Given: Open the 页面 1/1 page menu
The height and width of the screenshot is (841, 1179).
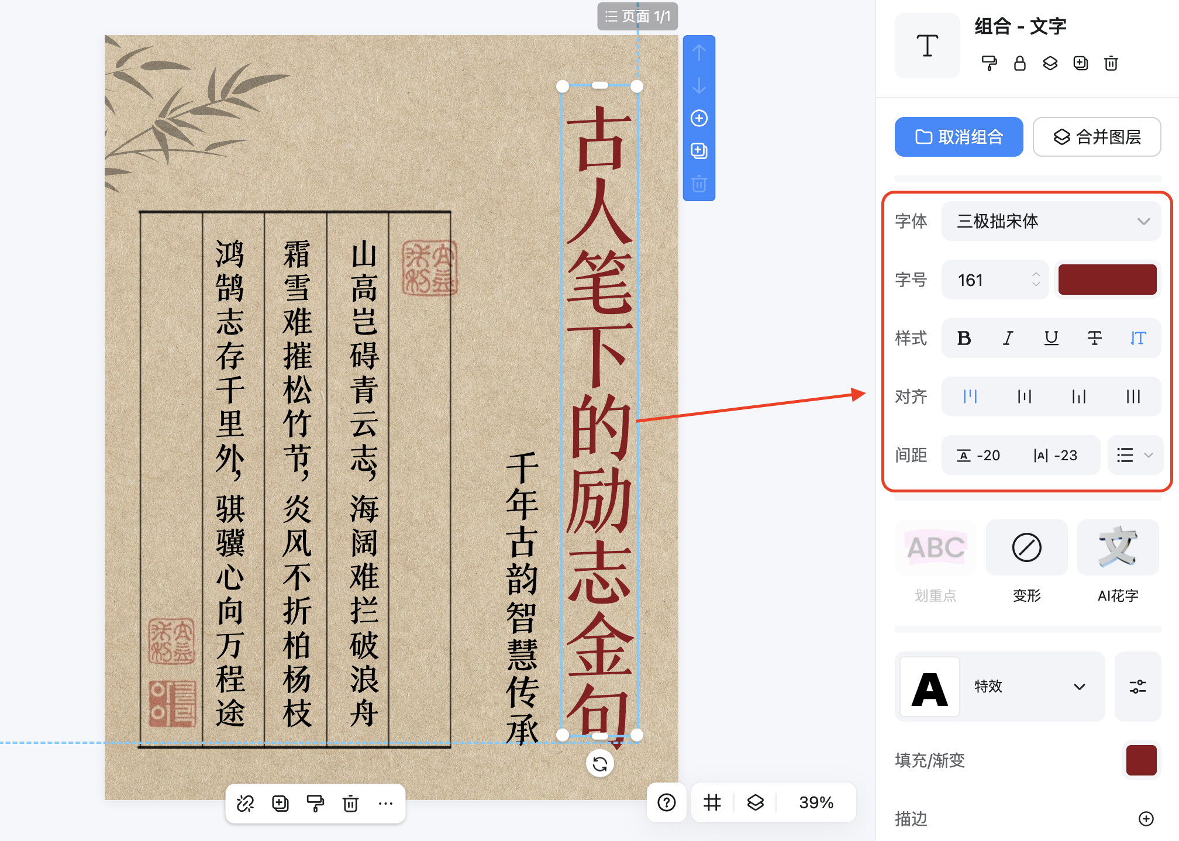Looking at the screenshot, I should [x=637, y=16].
